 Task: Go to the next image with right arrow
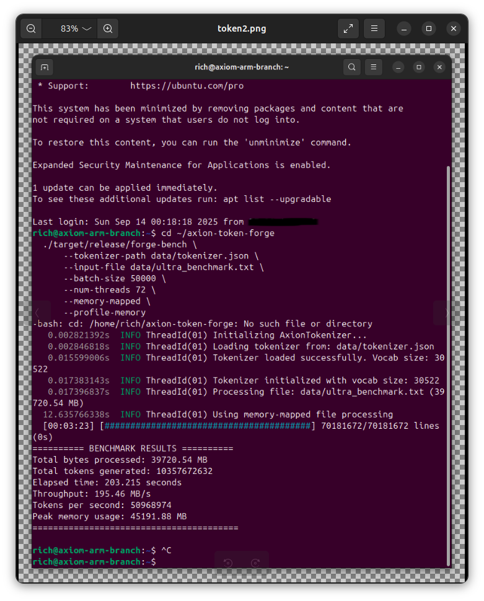447,313
